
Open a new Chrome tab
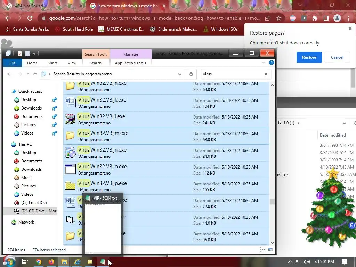coord(177,6)
